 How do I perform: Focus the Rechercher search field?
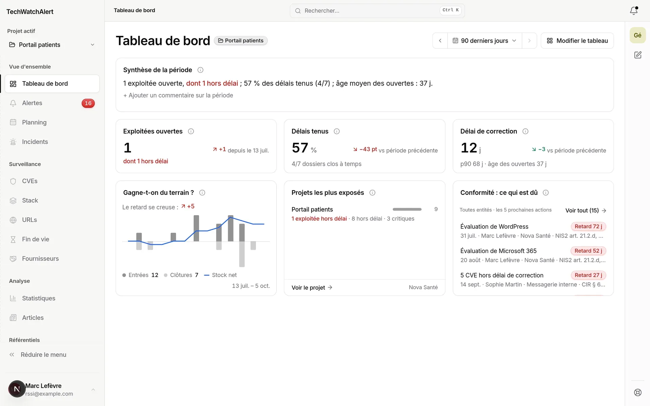377,11
